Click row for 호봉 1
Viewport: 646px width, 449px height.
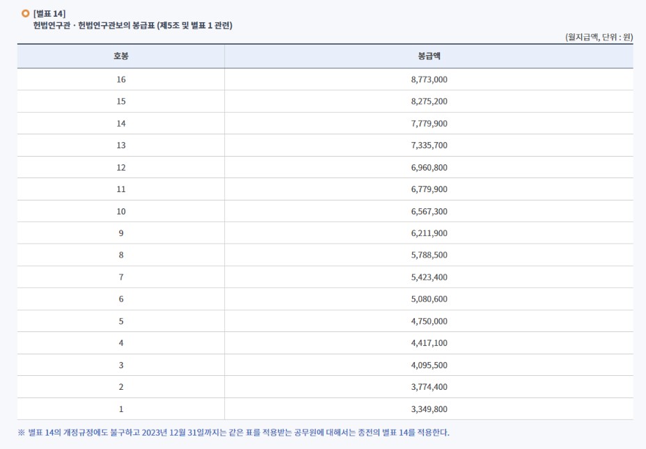coord(120,409)
